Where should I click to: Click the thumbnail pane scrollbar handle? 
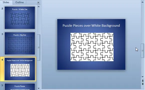pyautogui.click(x=39, y=47)
